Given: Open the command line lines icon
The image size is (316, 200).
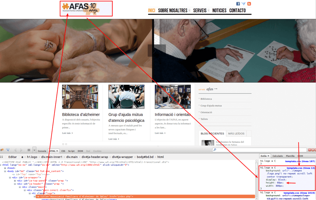Looking at the screenshot, I should click(x=29, y=150).
